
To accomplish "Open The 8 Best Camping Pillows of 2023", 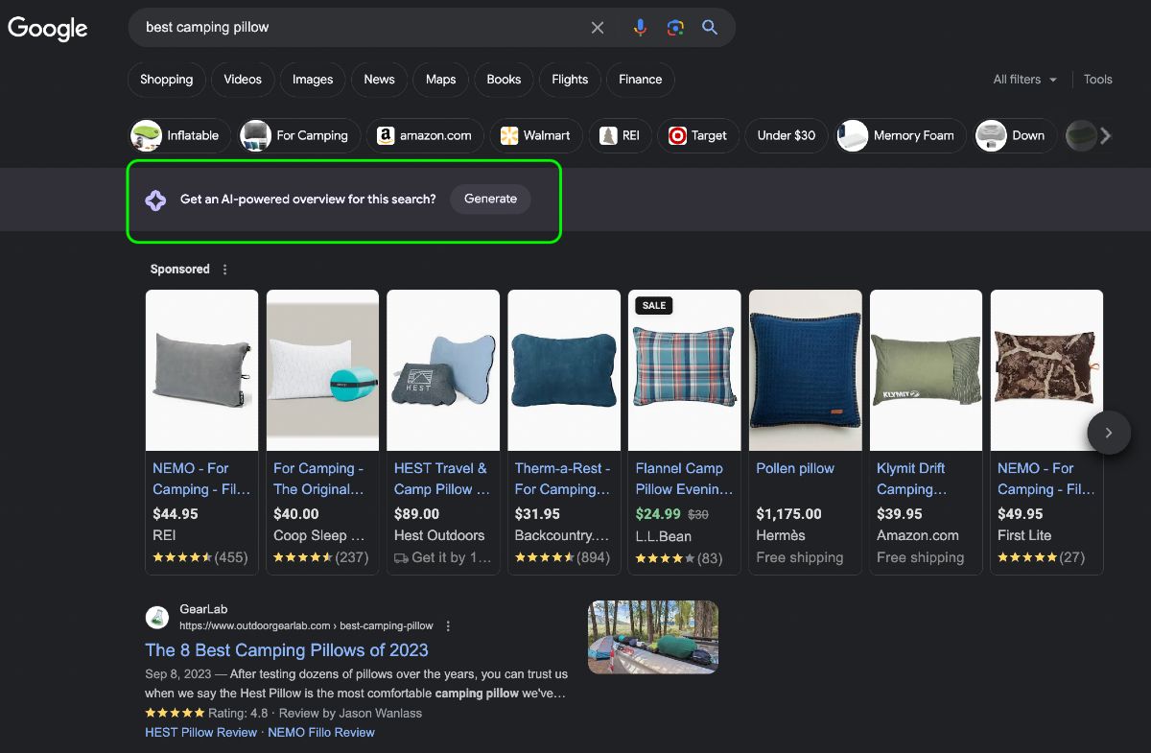I will [287, 649].
